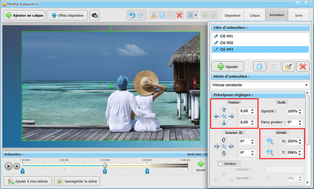Viewport: 314px width, 189px height.
Task: Click the zoom-out magnifier under Echelle
Action: (x=270, y=152)
